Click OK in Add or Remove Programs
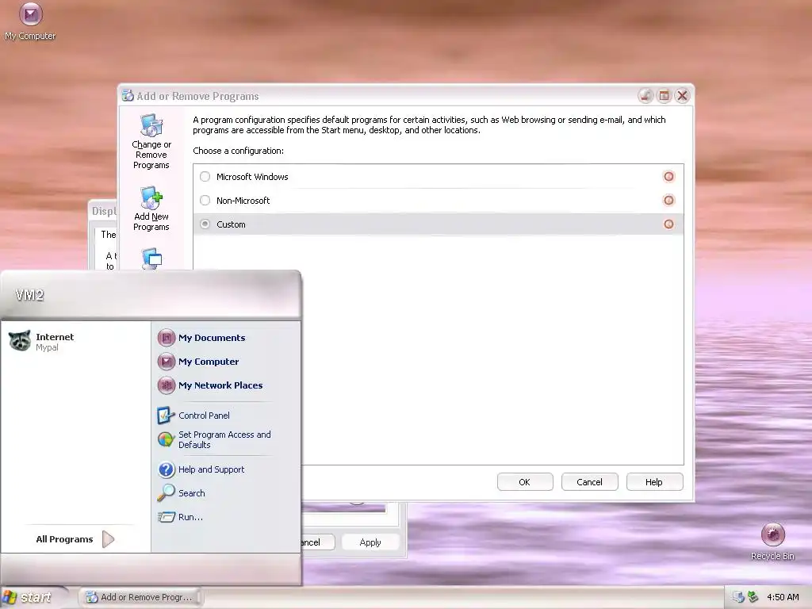Screen dimensions: 812x609 pos(525,482)
